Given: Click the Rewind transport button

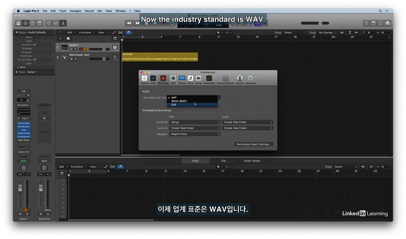Looking at the screenshot, I should click(129, 23).
